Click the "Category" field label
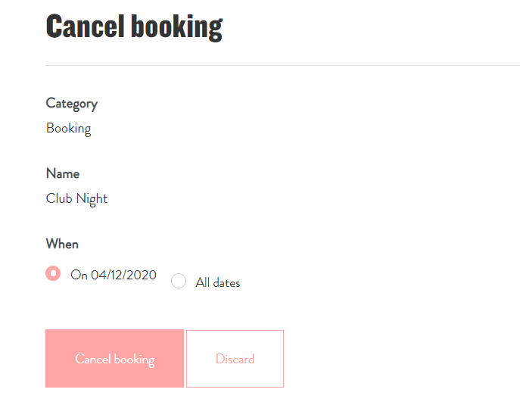Screen dimensions: 520x405 click(x=72, y=104)
